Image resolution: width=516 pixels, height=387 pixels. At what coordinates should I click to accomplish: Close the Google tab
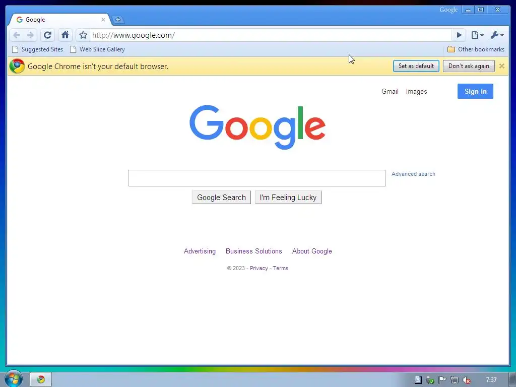103,20
